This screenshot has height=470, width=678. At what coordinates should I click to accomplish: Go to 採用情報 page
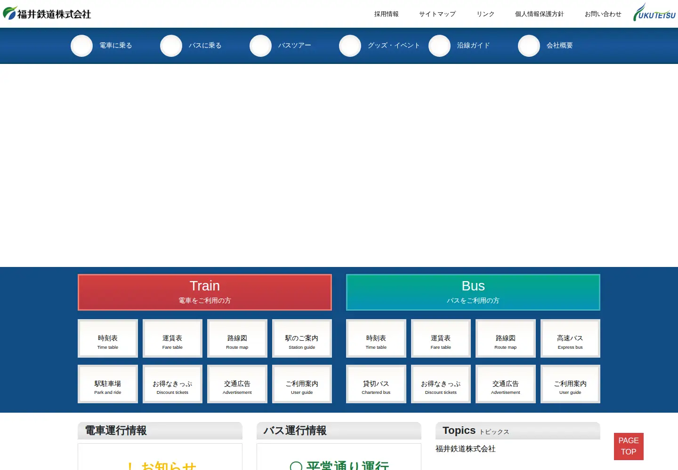387,14
